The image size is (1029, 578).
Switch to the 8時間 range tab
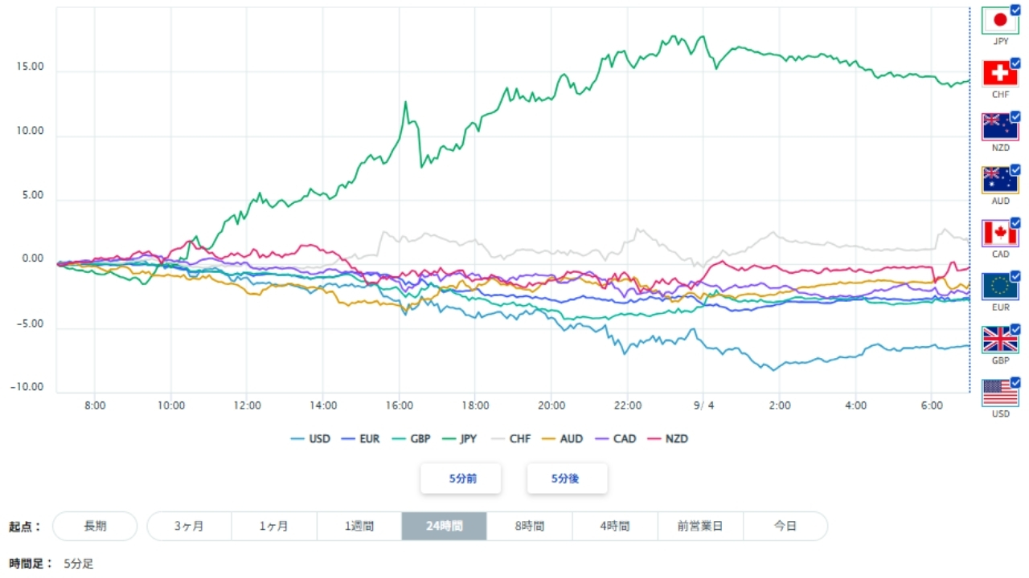click(530, 527)
